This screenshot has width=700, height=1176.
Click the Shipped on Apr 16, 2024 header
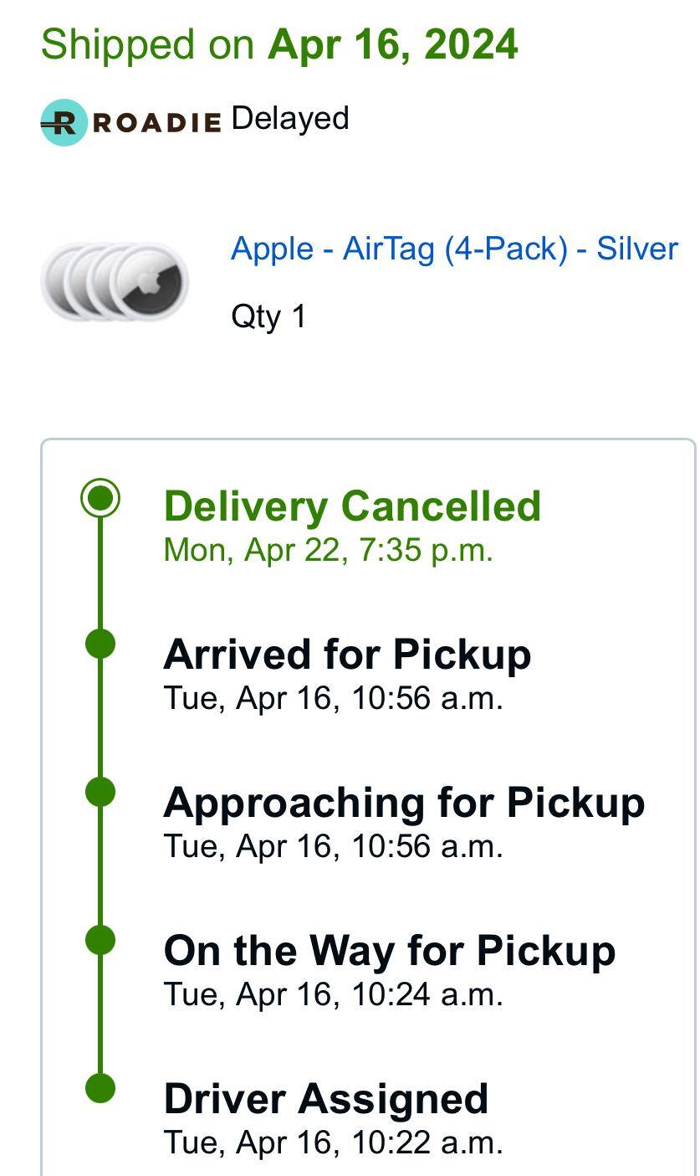pyautogui.click(x=279, y=44)
